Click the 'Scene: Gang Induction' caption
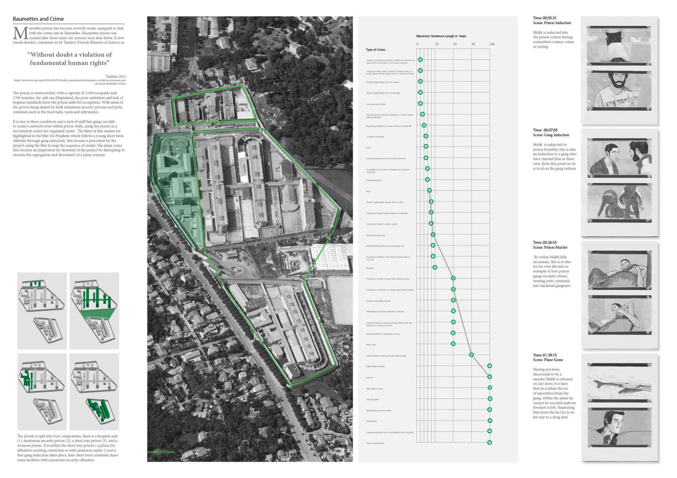The width and height of the screenshot is (677, 478). 551,135
